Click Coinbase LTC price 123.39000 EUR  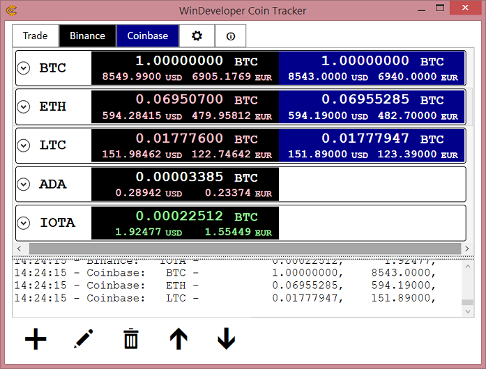pos(418,155)
